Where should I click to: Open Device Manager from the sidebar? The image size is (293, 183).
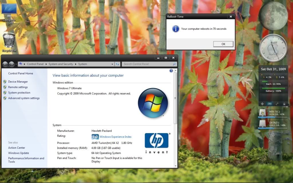18,82
